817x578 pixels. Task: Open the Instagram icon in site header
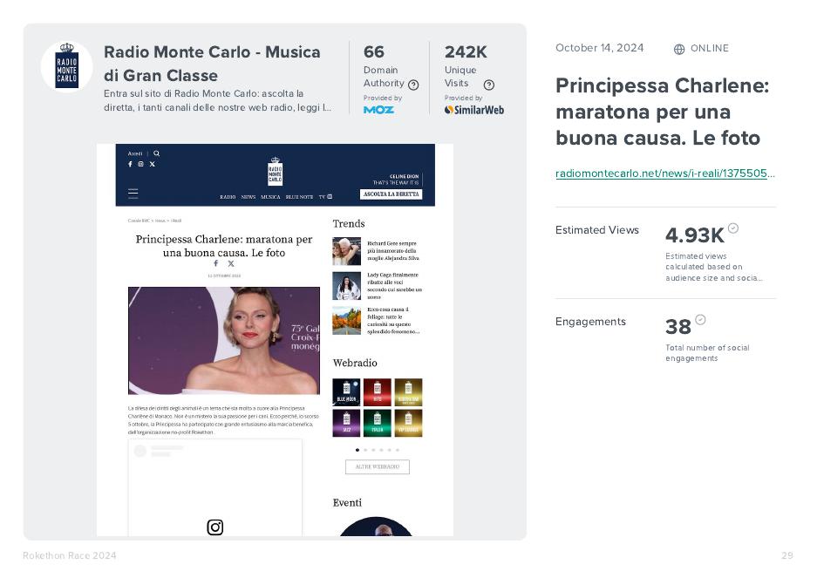[x=140, y=164]
